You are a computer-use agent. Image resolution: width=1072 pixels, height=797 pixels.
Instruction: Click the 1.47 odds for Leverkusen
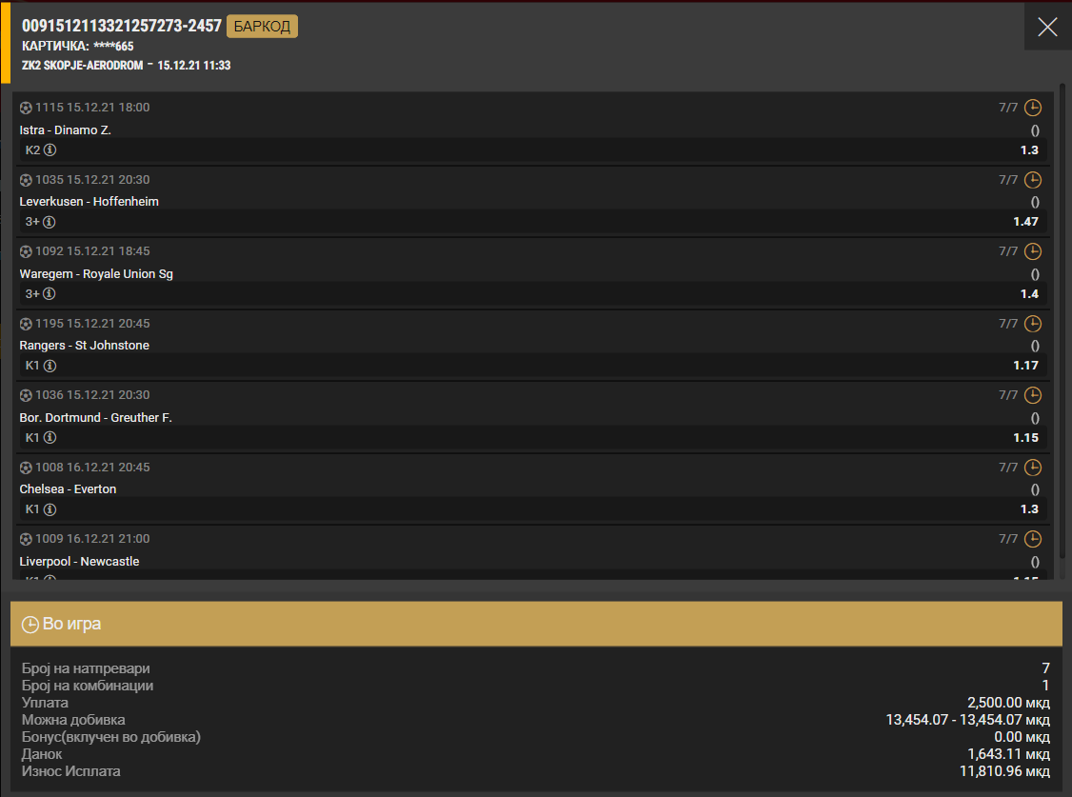point(1025,222)
